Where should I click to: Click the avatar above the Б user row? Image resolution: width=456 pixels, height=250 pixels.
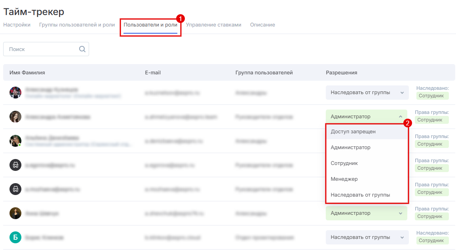(x=15, y=213)
